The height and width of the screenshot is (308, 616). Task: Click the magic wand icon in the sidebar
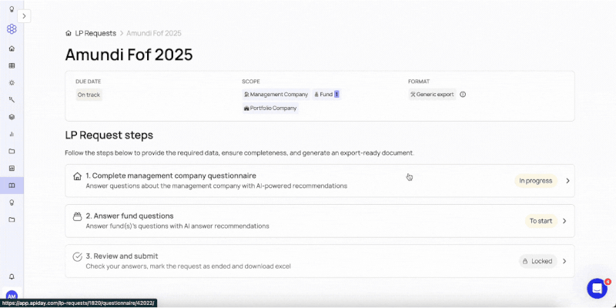[12, 100]
